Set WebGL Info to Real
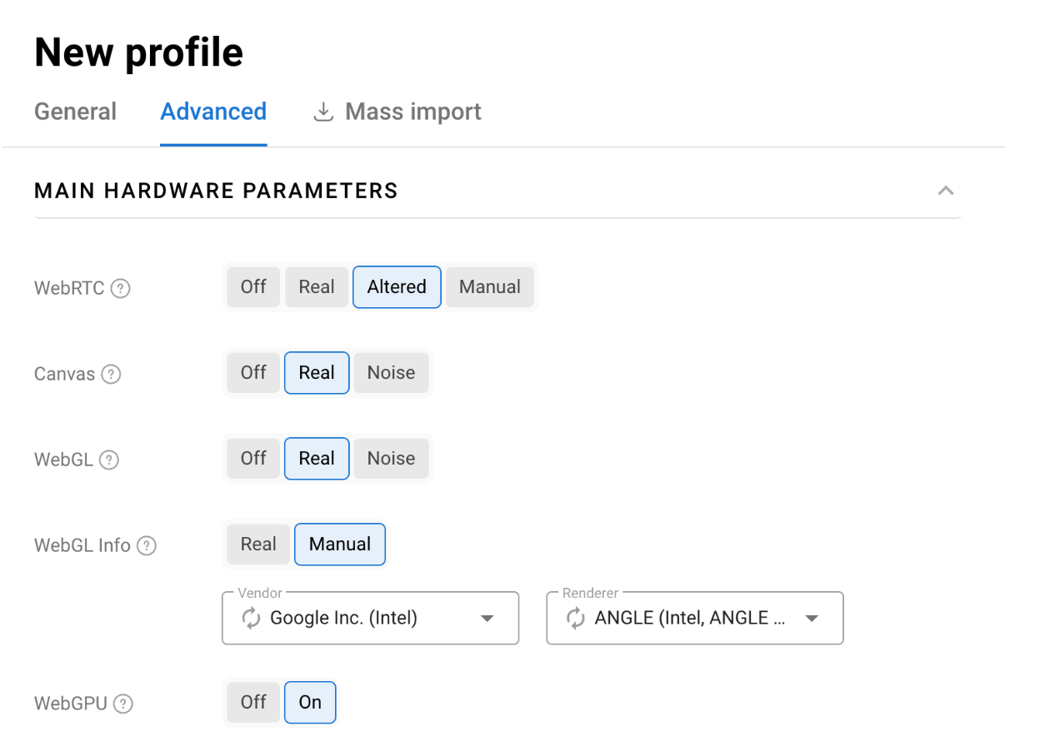The height and width of the screenshot is (756, 1055). (x=258, y=545)
